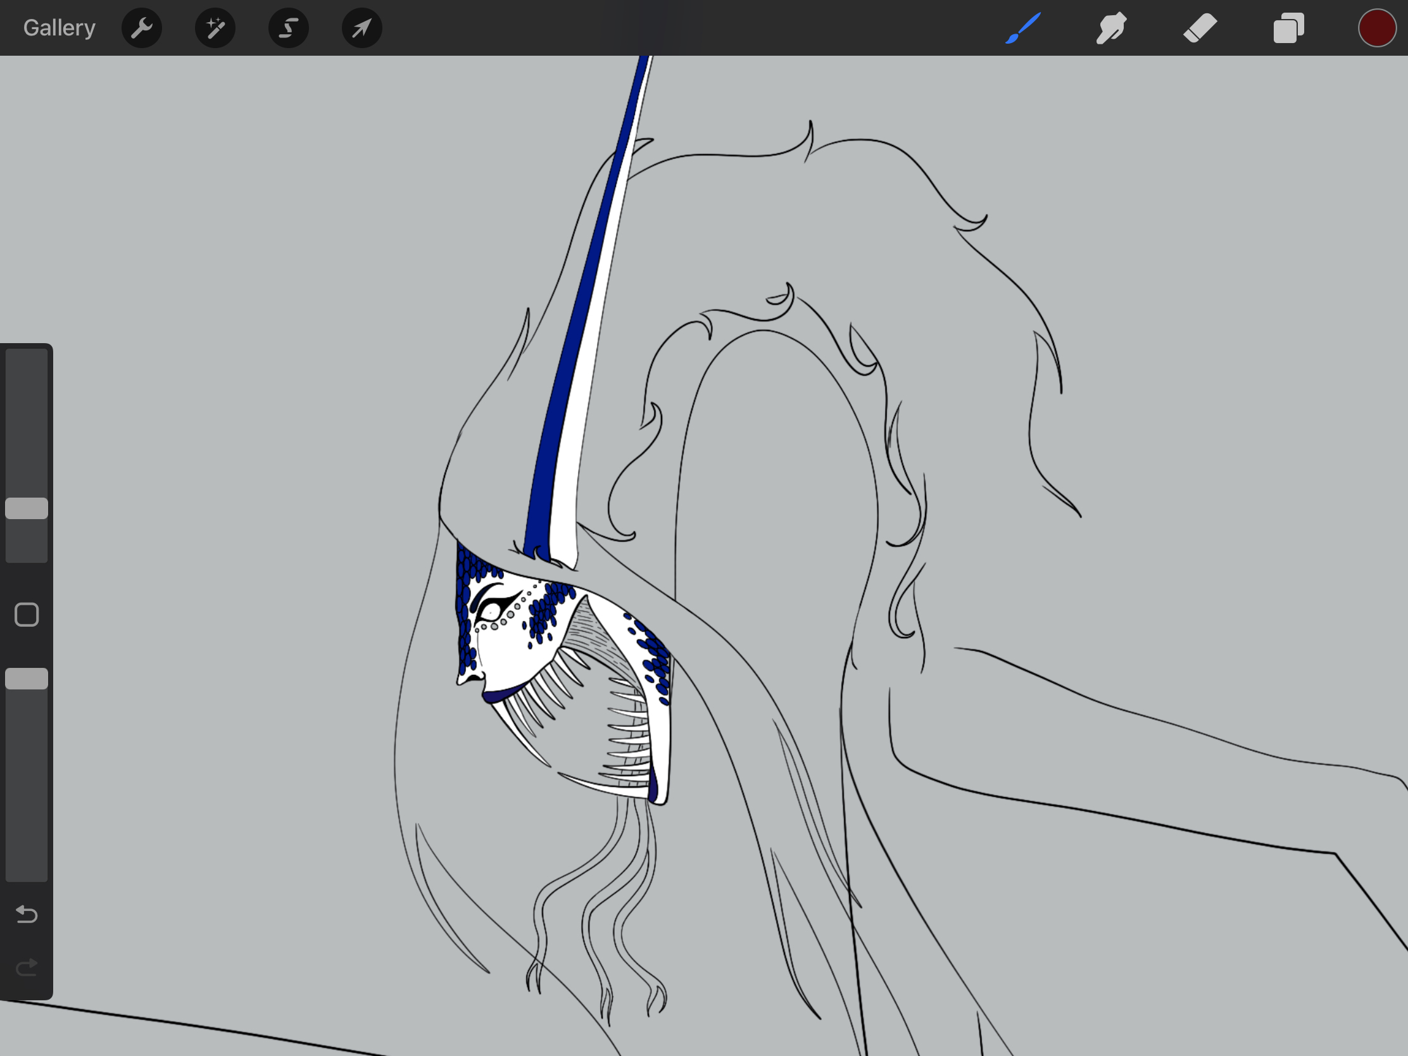Activate the Transform arrow tool
1408x1056 pixels.
(x=361, y=28)
